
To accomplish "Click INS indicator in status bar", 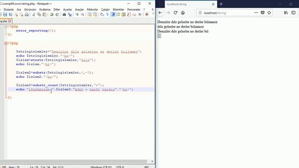I will pyautogui.click(x=146, y=167).
